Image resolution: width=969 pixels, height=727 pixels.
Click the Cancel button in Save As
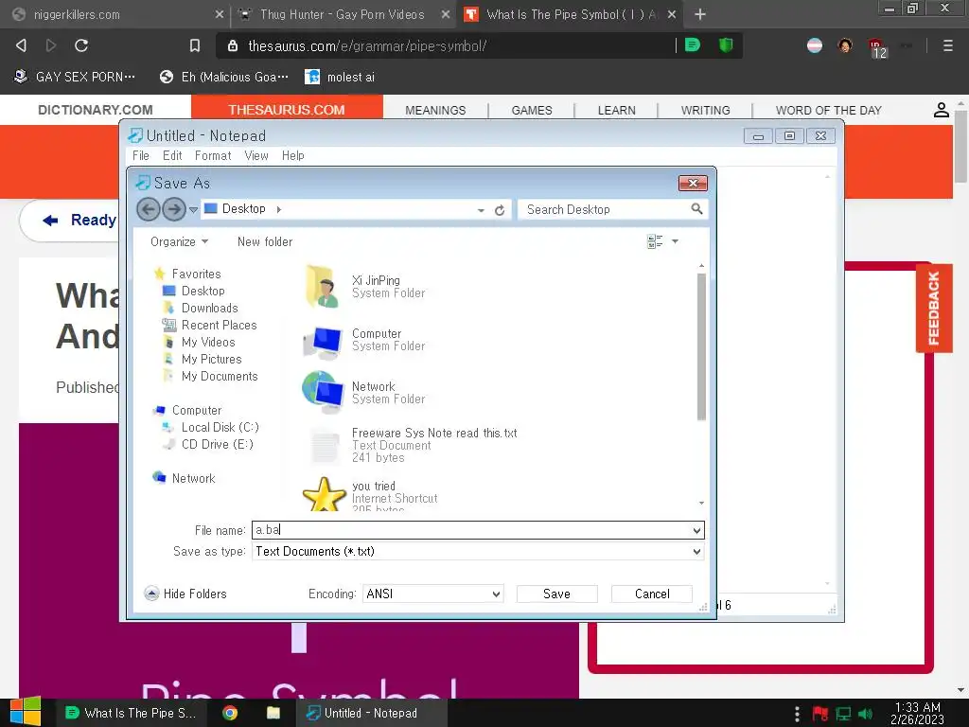pyautogui.click(x=652, y=594)
